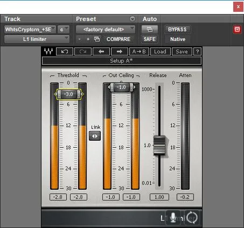The image size is (244, 228).
Task: Undo the last plugin change
Action: [65, 52]
